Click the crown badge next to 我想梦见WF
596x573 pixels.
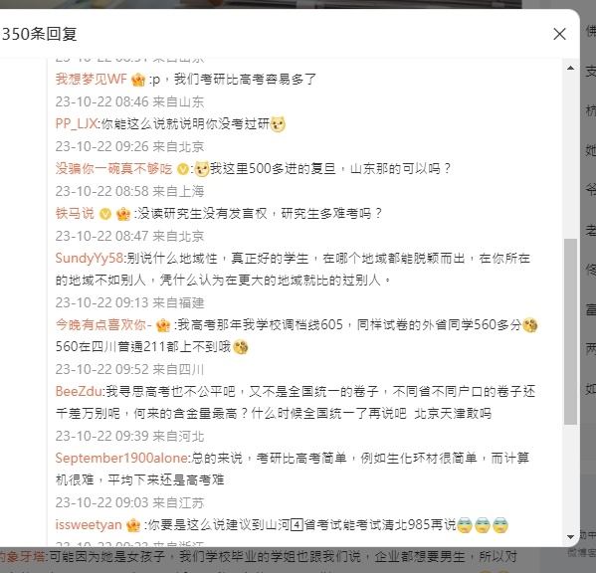(x=138, y=80)
